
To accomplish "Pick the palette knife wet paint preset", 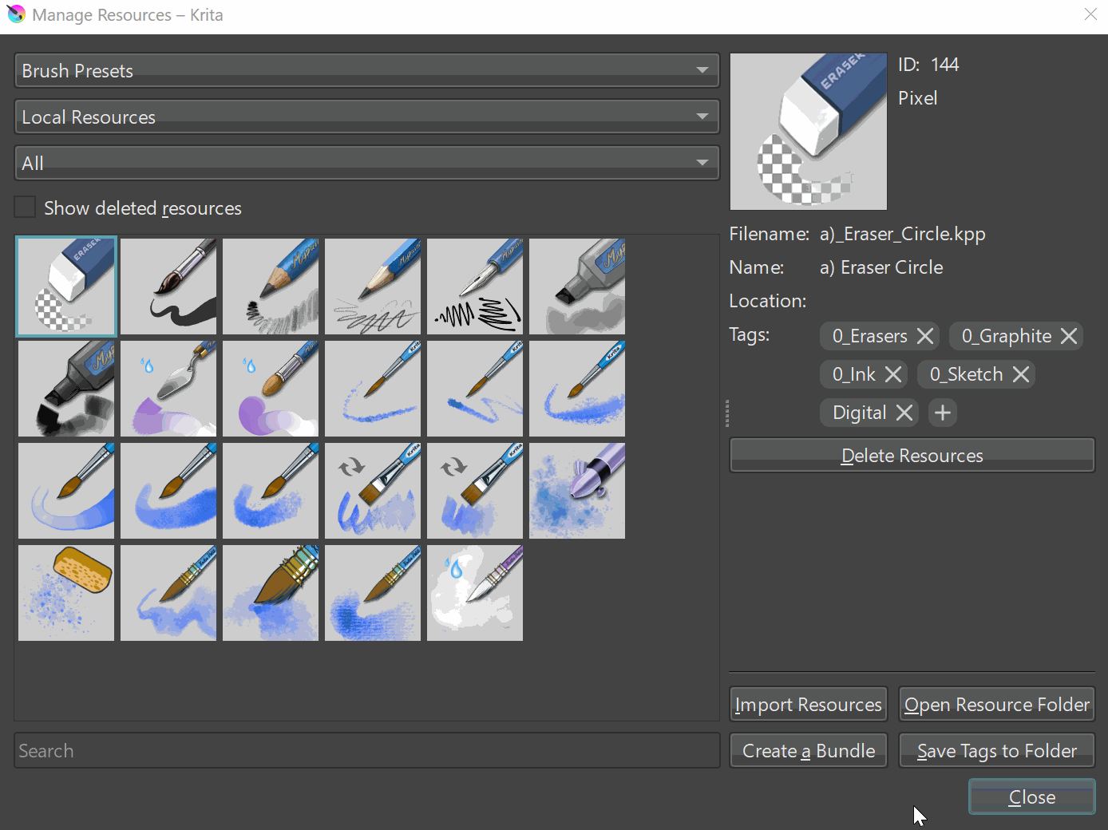I will 168,389.
